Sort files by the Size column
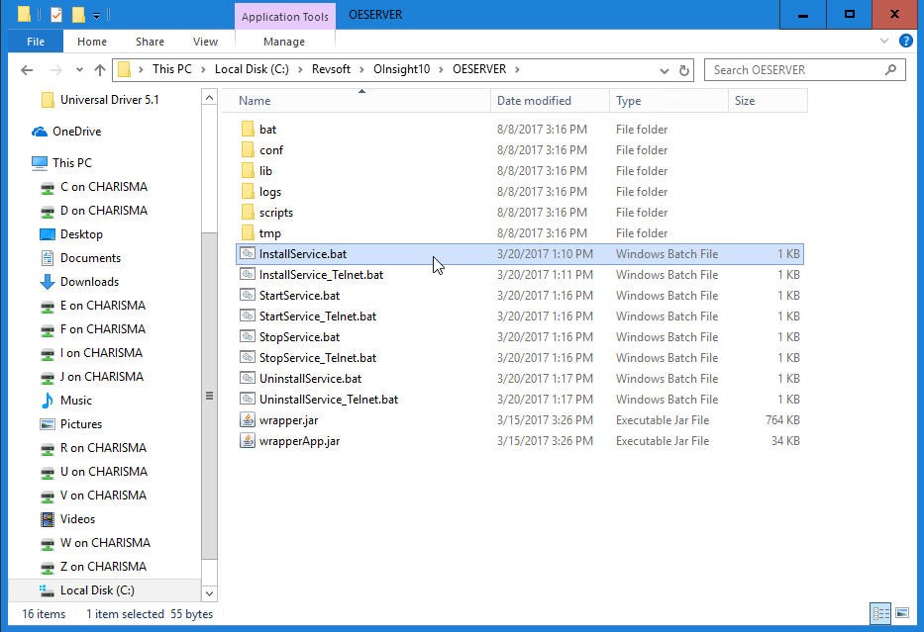This screenshot has width=924, height=632. pyautogui.click(x=768, y=101)
